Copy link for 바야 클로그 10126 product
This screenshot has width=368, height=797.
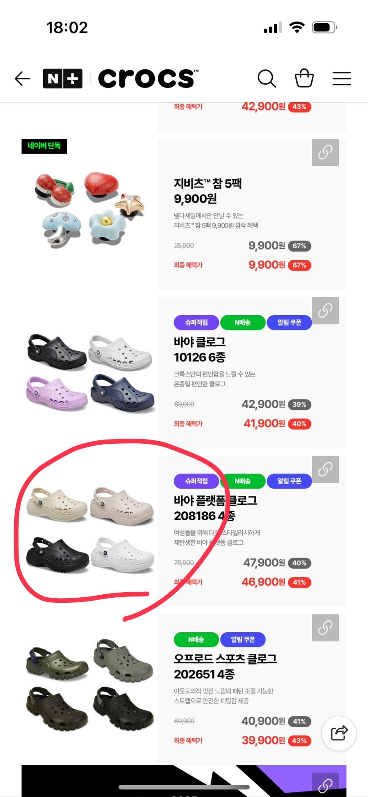click(x=325, y=311)
